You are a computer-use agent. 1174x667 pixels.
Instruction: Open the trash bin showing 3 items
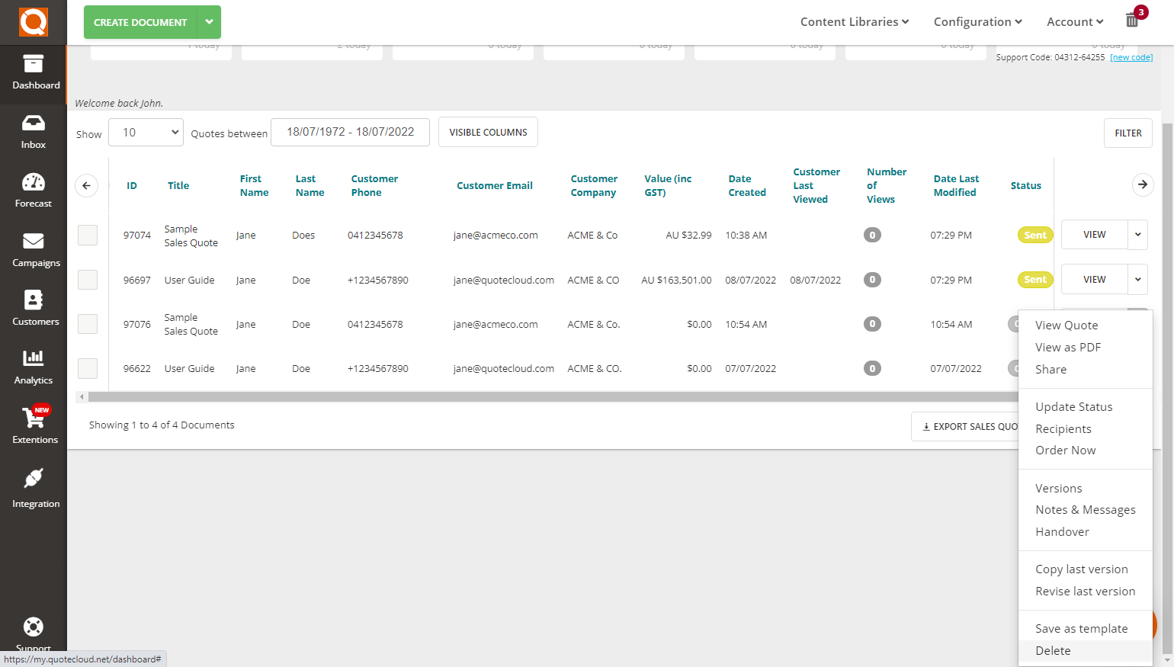point(1132,20)
